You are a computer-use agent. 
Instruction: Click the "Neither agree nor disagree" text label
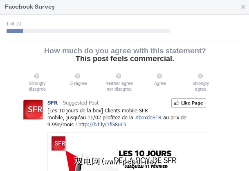pyautogui.click(x=119, y=86)
